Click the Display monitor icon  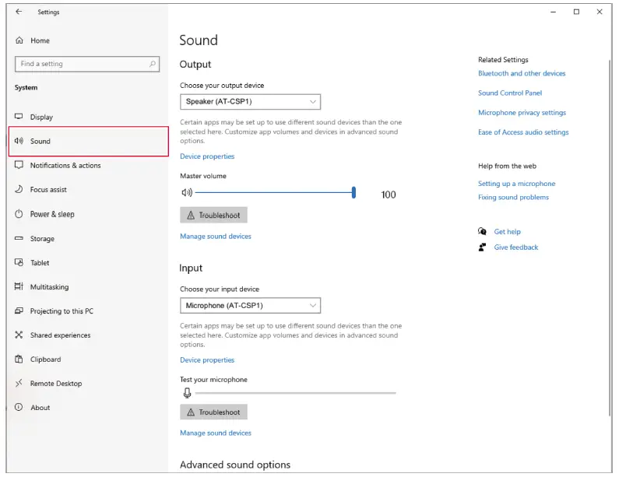click(19, 117)
